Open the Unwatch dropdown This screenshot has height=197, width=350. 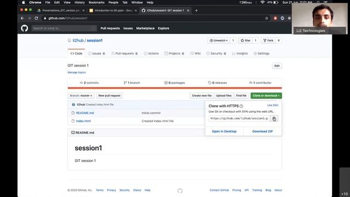pos(219,40)
